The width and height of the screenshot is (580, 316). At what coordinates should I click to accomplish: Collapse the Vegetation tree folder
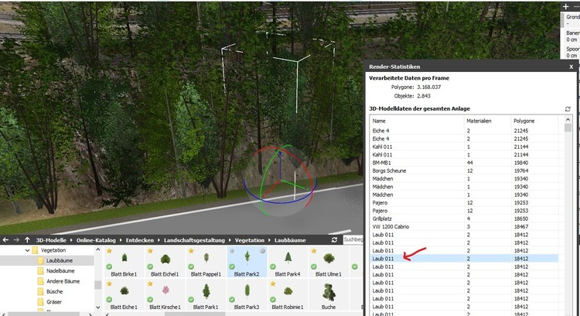(x=25, y=251)
